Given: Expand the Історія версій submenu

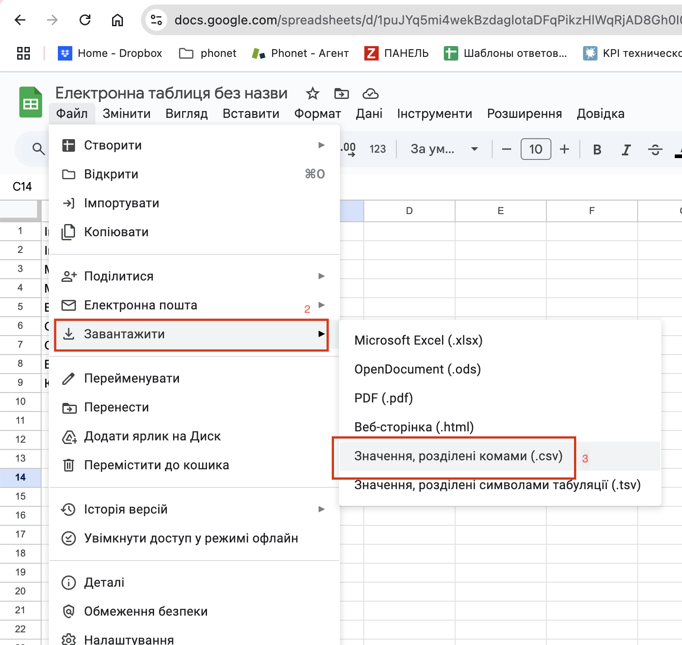Looking at the screenshot, I should tap(194, 509).
